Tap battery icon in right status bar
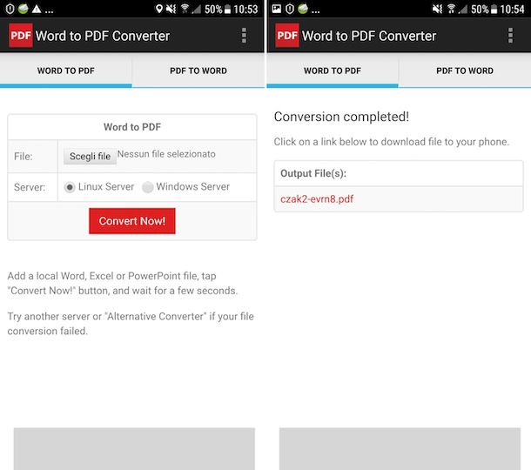Image resolution: width=531 pixels, height=470 pixels. pyautogui.click(x=494, y=10)
